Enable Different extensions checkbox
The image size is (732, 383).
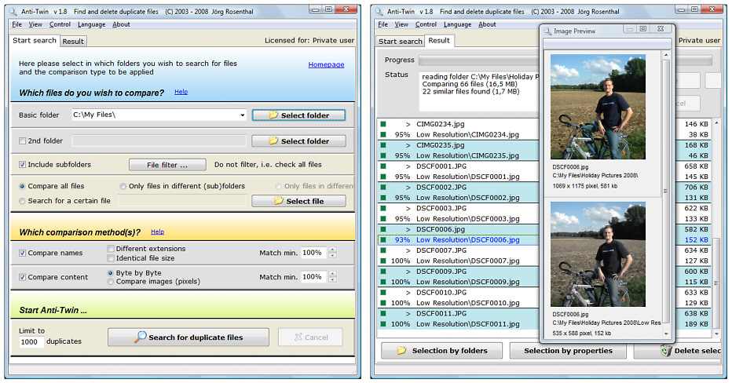[111, 249]
